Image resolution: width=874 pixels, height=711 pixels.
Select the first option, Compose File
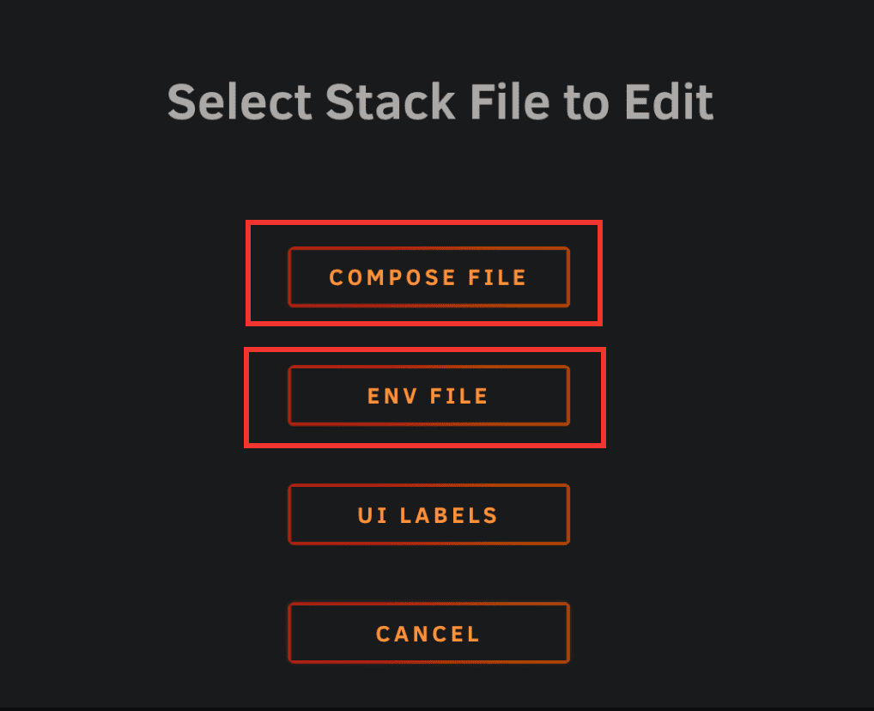click(428, 277)
